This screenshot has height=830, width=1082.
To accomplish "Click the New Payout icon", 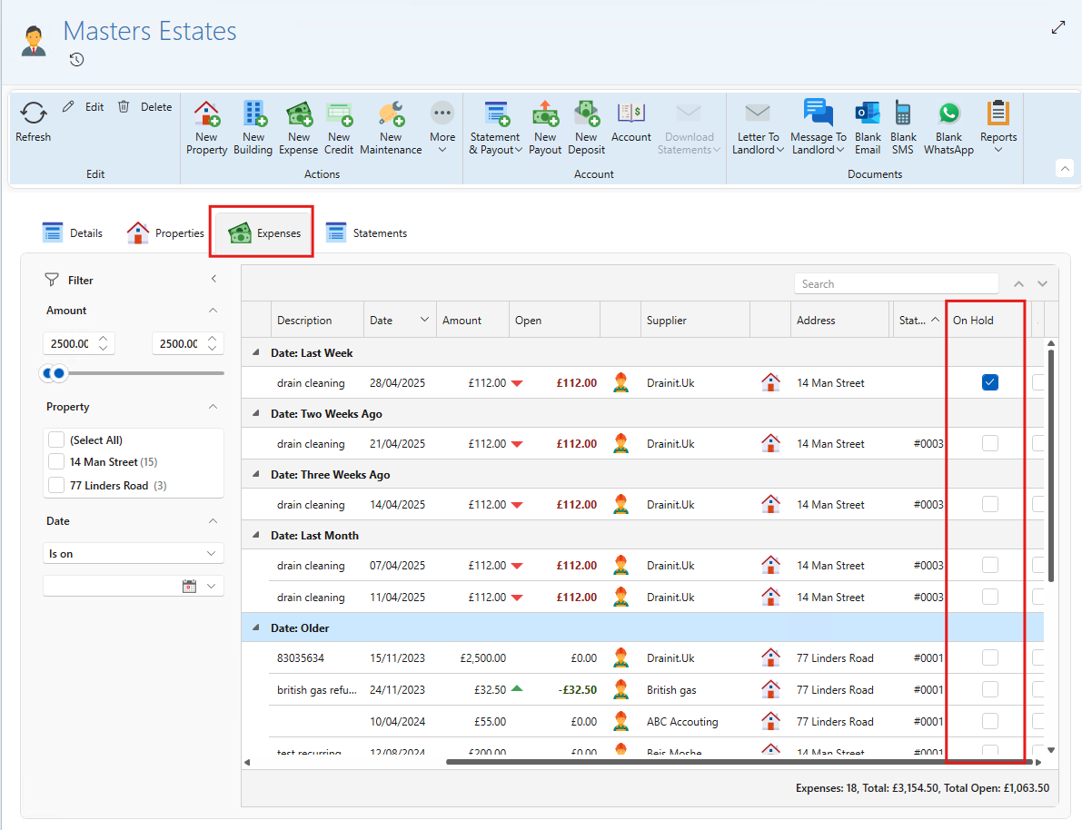I will [545, 114].
